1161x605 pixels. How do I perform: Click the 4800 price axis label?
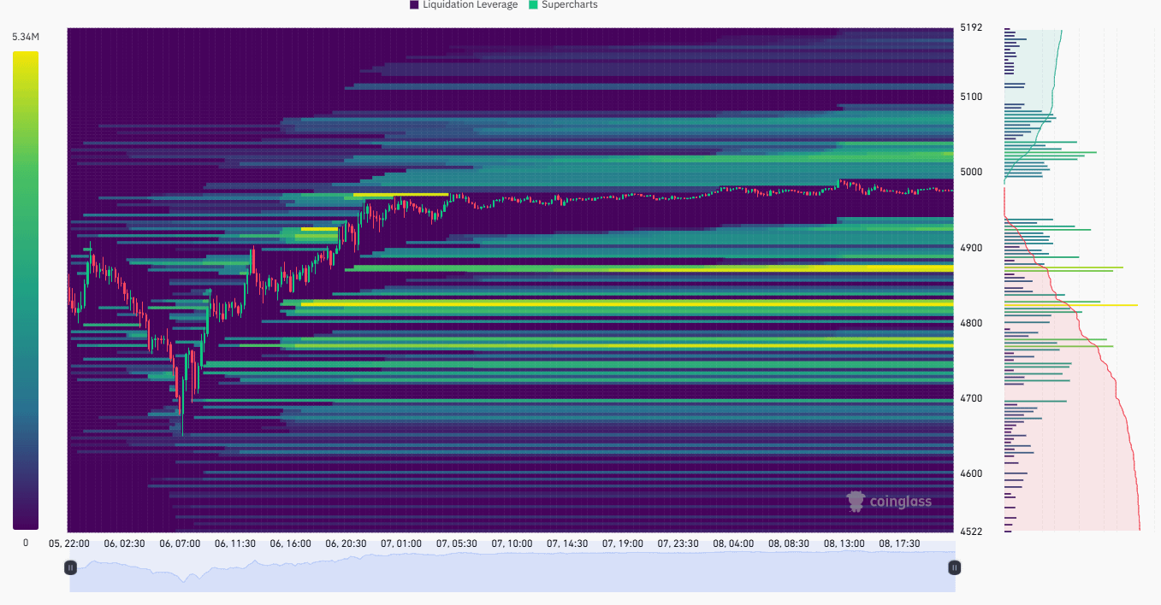tap(970, 324)
